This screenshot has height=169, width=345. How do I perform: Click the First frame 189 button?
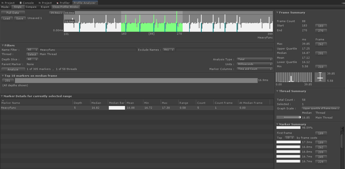click(321, 133)
